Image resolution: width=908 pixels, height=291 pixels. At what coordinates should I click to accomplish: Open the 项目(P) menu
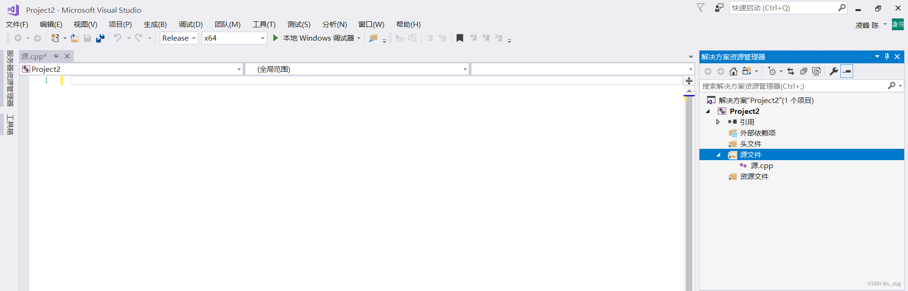(x=120, y=25)
